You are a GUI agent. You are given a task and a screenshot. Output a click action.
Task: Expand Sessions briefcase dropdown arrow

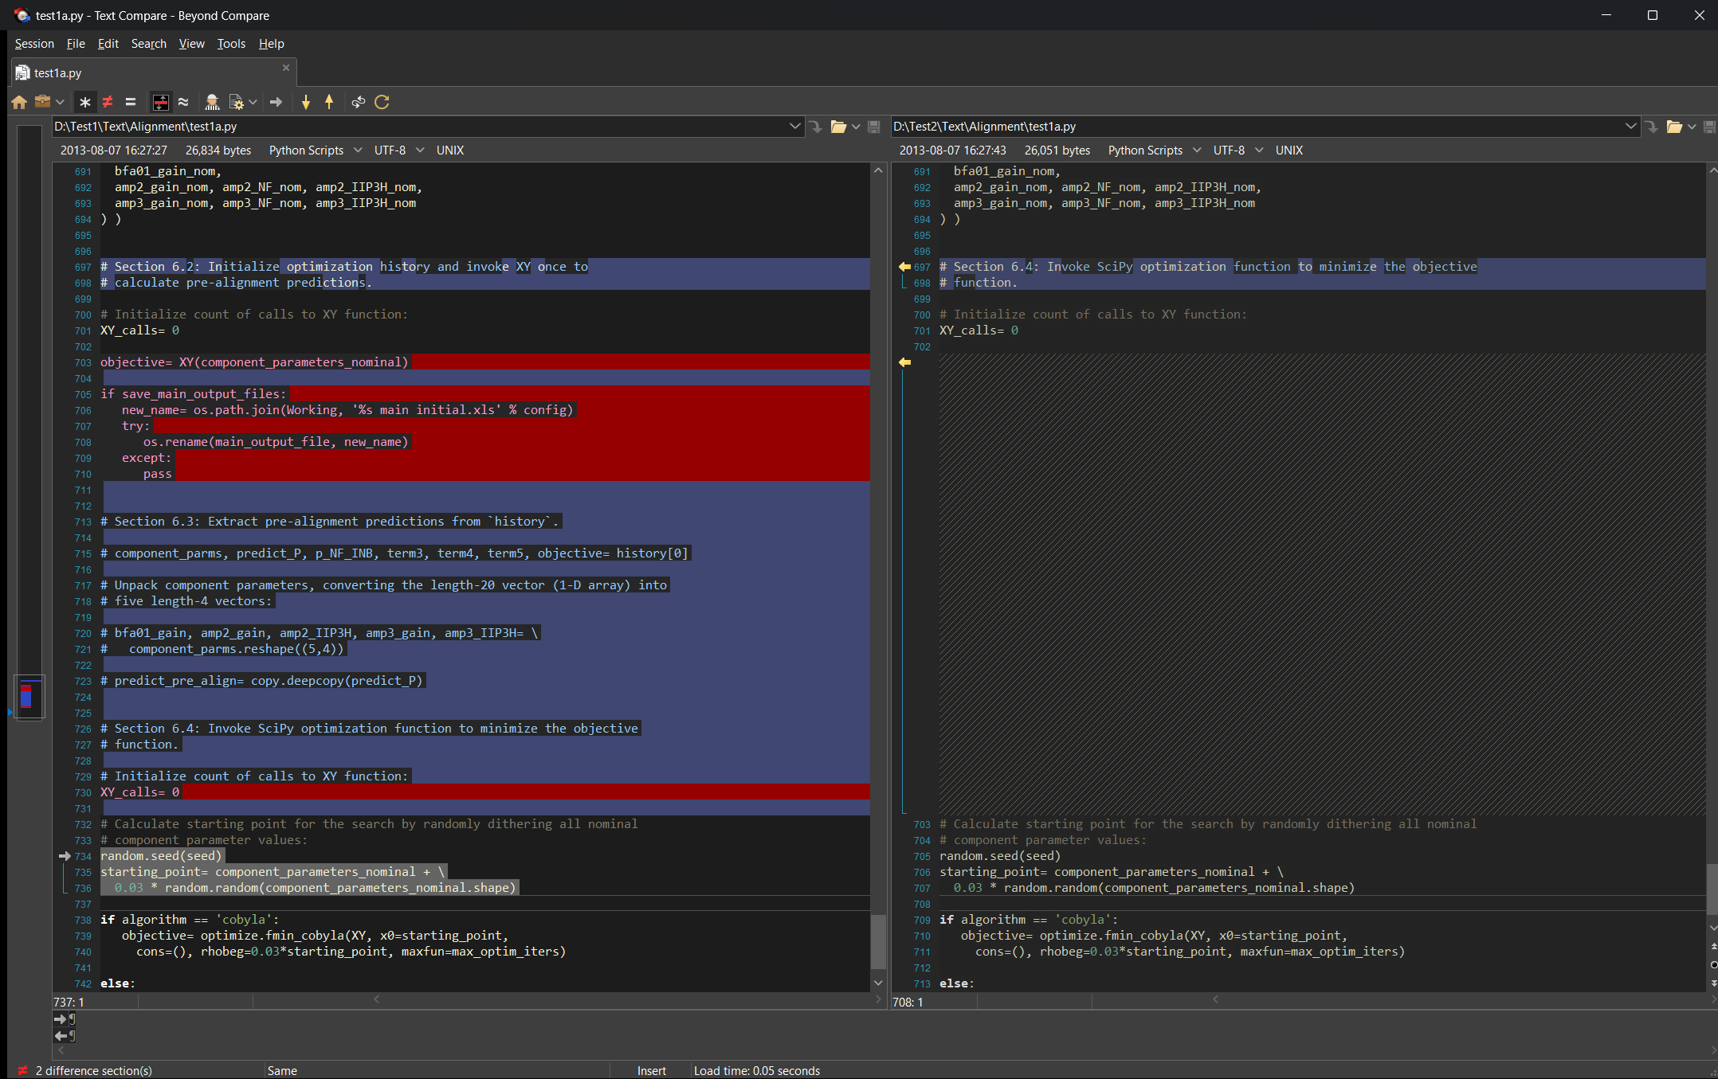(x=60, y=102)
